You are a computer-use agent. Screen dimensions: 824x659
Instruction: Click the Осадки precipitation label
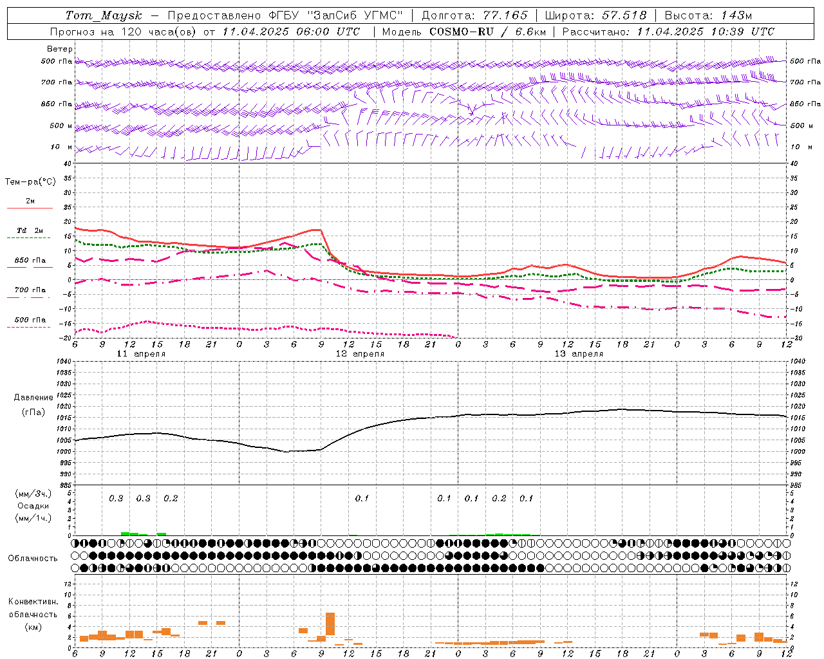[x=33, y=506]
